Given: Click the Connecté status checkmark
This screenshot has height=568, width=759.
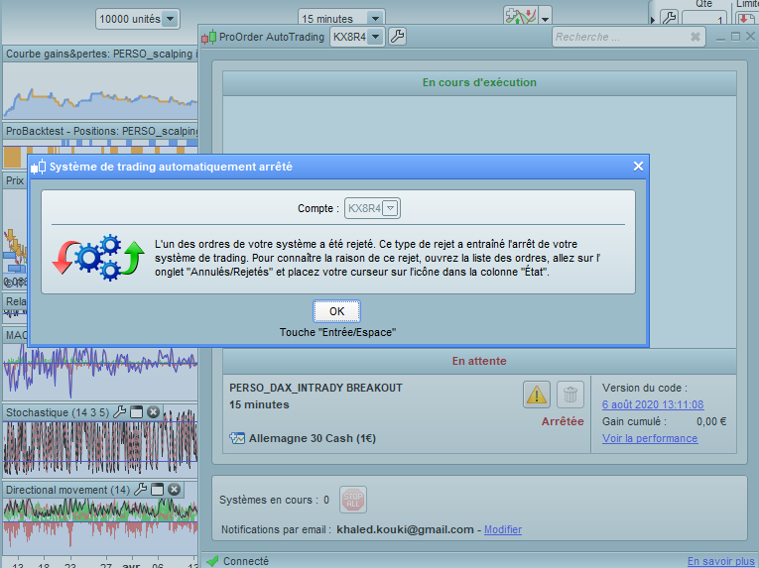Looking at the screenshot, I should click(x=212, y=561).
